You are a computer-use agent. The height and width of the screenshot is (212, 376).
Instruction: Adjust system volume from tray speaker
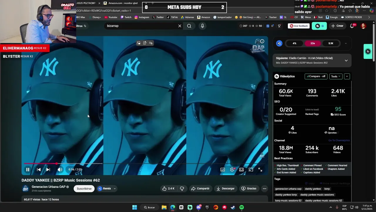[357, 207]
